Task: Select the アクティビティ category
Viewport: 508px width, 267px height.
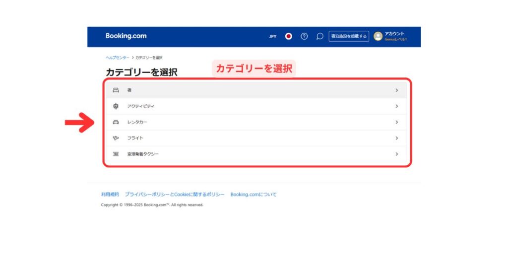Action: tap(256, 106)
